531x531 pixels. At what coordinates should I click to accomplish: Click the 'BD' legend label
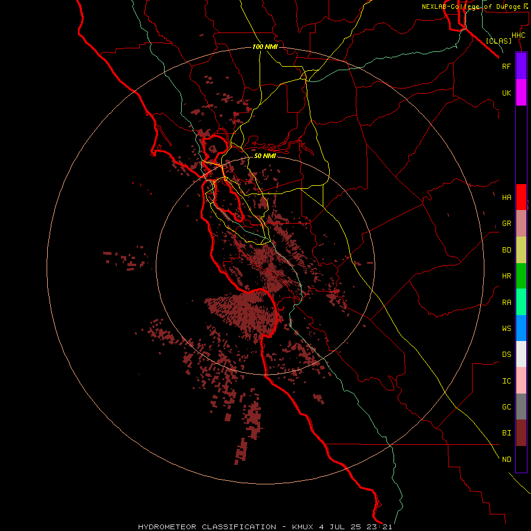[506, 250]
